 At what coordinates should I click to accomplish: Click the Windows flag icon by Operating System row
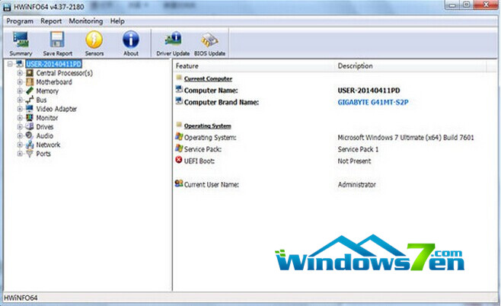click(179, 137)
